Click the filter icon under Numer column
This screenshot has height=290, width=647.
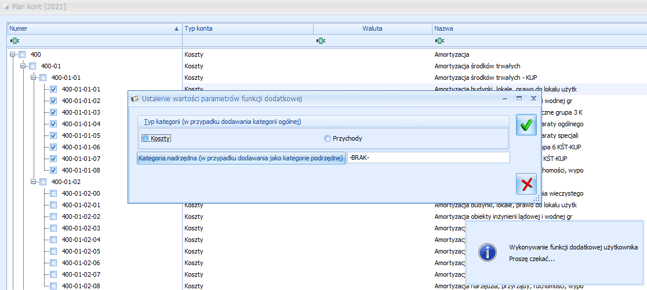coord(14,41)
